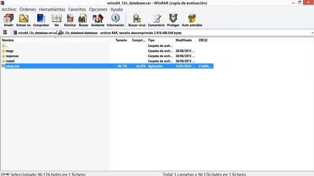Open the Ver toolbar icon
This screenshot has width=314, height=176.
(x=56, y=18)
